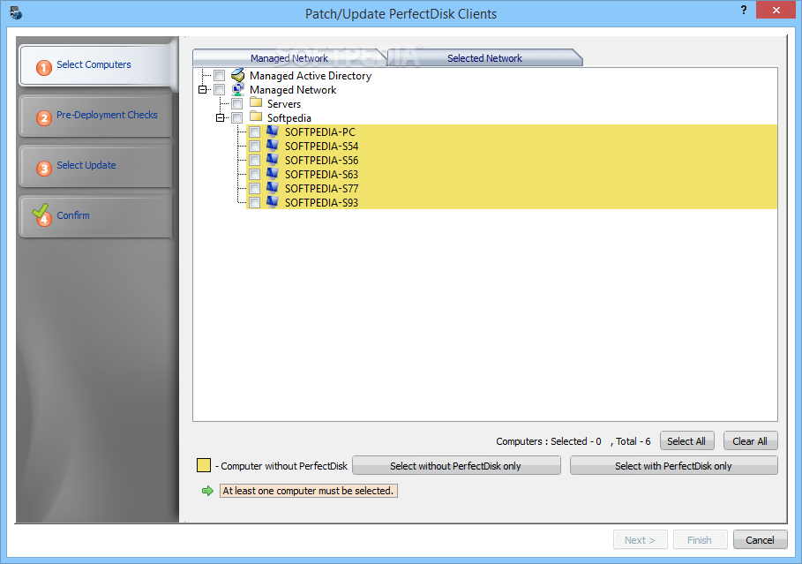This screenshot has width=802, height=564.
Task: Click the yellow legend color swatch
Action: coord(204,465)
